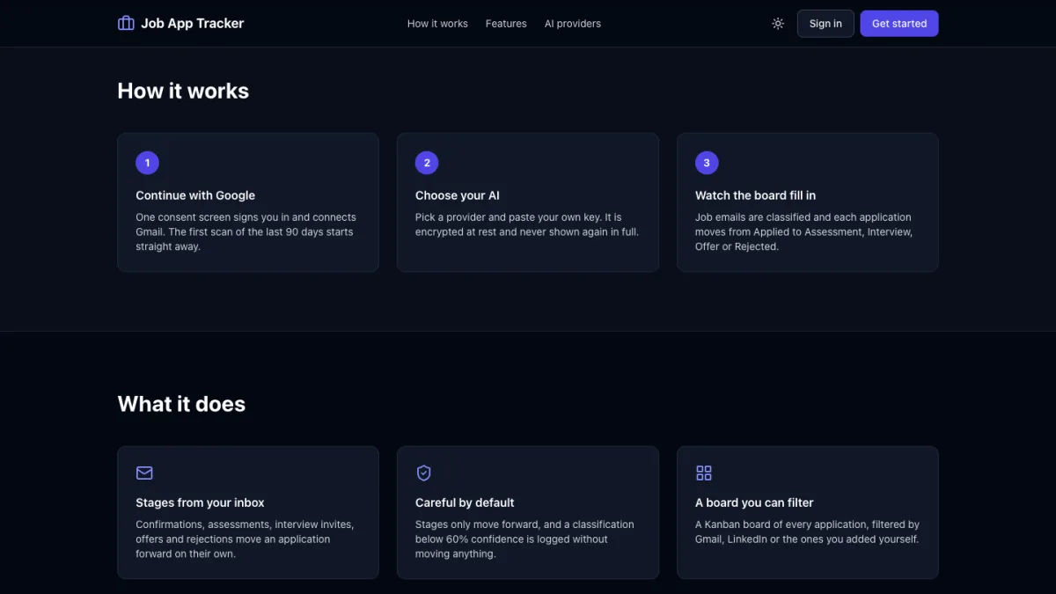Click the step 3 circle badge
This screenshot has width=1056, height=594.
pyautogui.click(x=707, y=163)
